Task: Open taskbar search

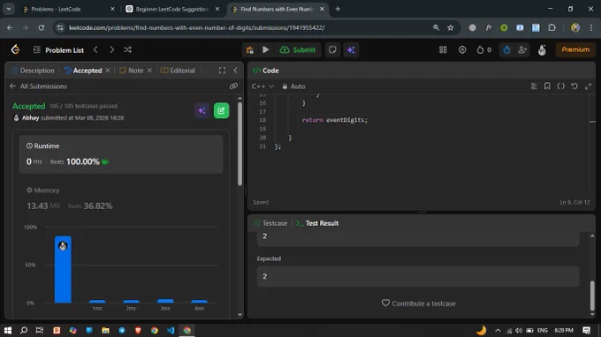Action: [24, 330]
